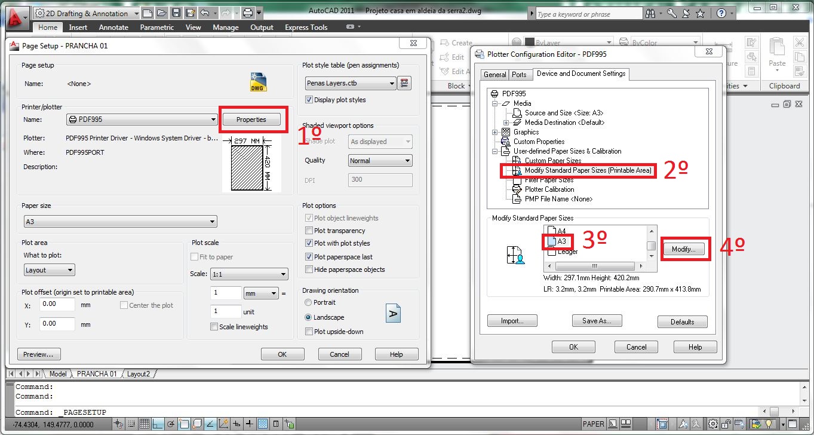Image resolution: width=814 pixels, height=435 pixels.
Task: Toggle Grid Display in the status bar
Action: click(x=144, y=424)
